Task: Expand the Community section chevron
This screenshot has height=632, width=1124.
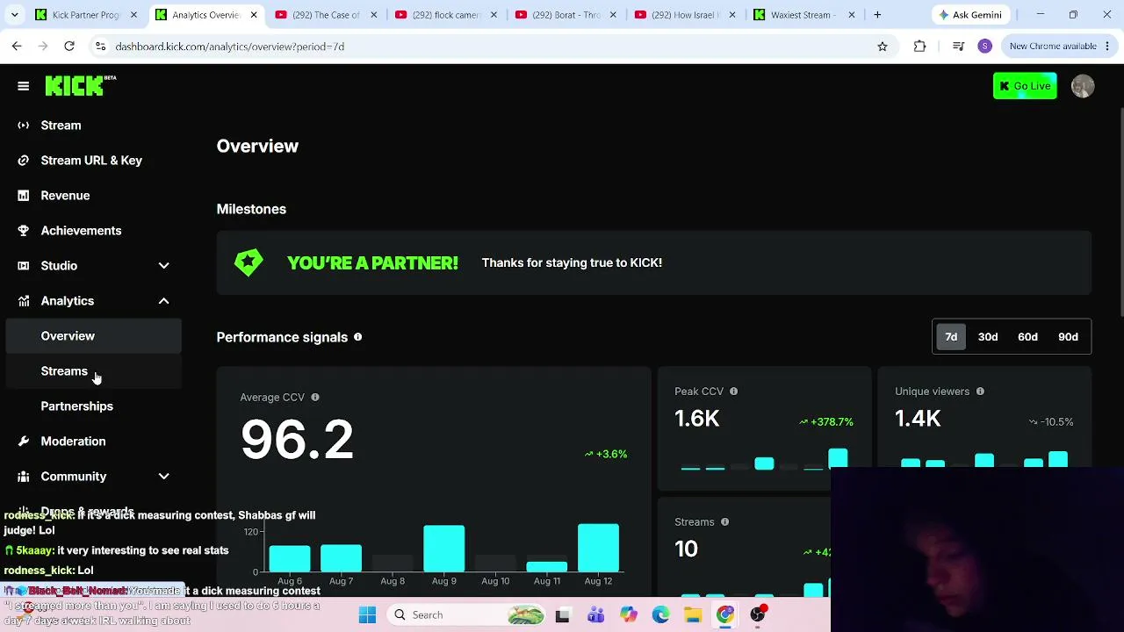Action: point(163,477)
